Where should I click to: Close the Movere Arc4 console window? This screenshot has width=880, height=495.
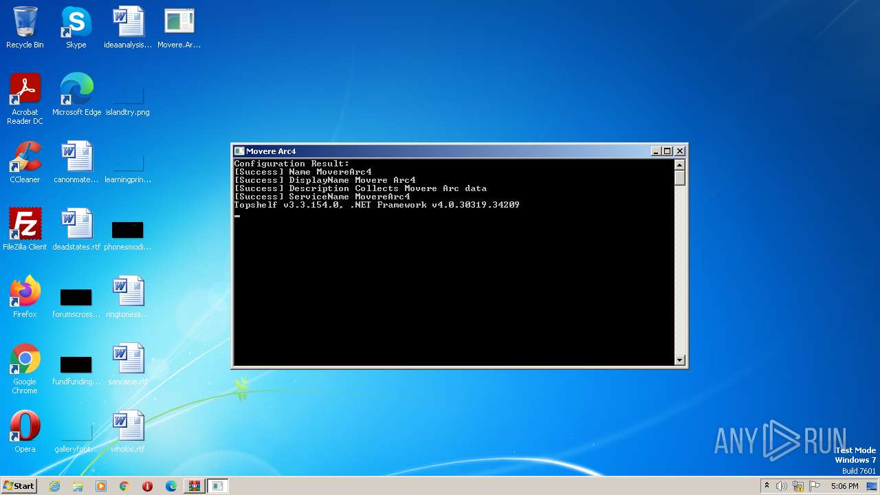click(680, 151)
